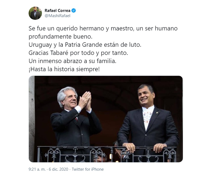The image size is (222, 184).
Task: Click the line 'Un inmenso abrazo a su familia'
Action: [72, 61]
